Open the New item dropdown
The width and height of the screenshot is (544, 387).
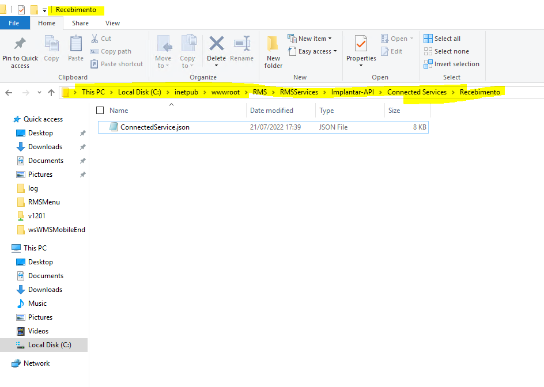click(309, 39)
